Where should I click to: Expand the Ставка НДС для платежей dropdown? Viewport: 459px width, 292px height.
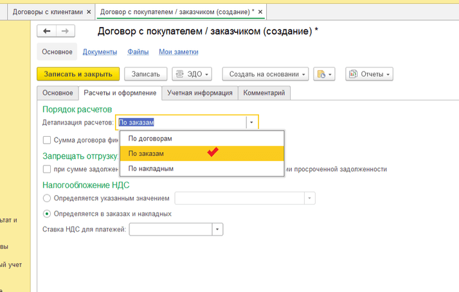[x=217, y=230]
